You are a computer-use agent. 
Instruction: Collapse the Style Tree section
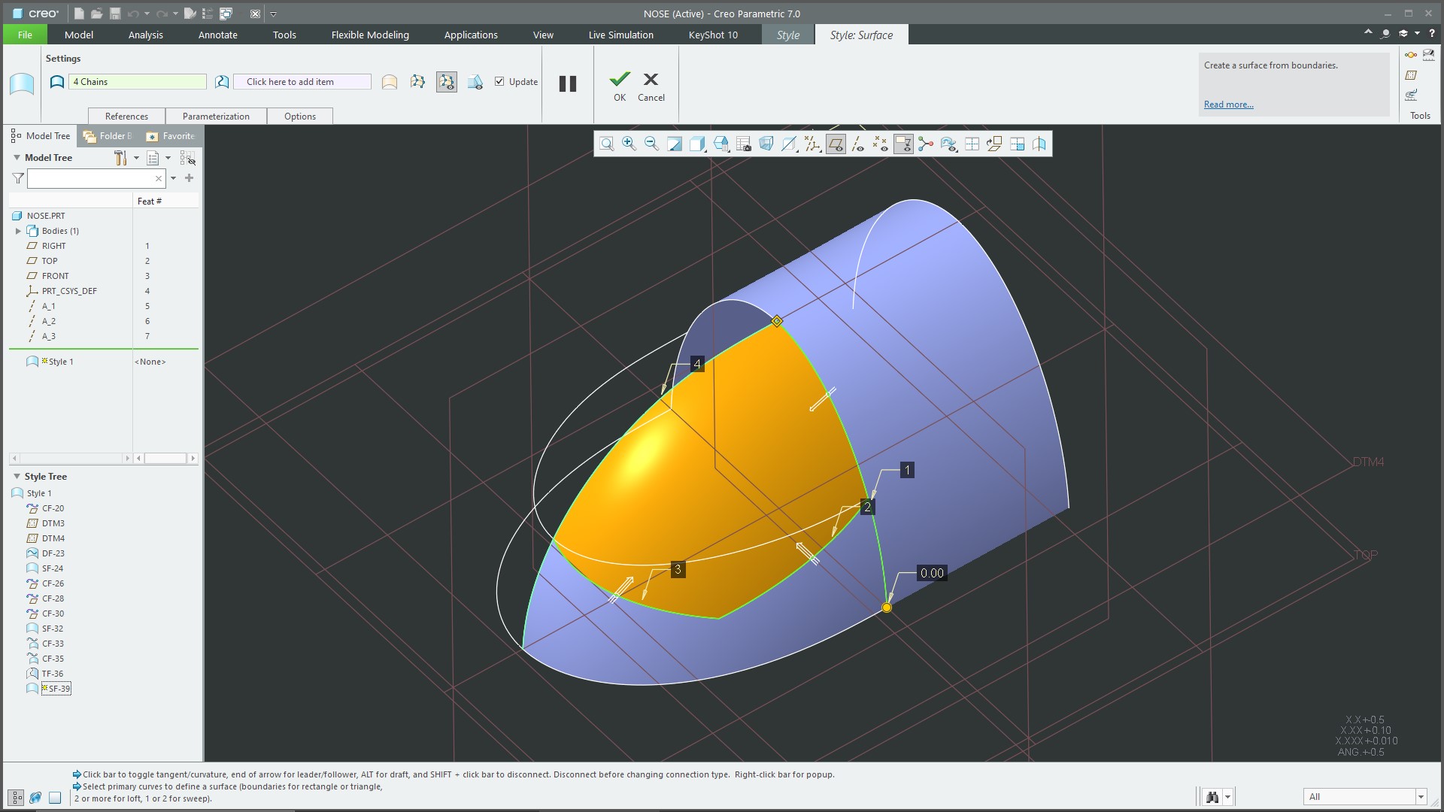[x=17, y=477]
